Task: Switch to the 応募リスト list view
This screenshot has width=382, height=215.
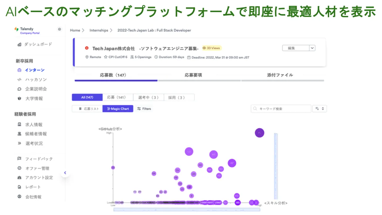Action: tap(87, 109)
